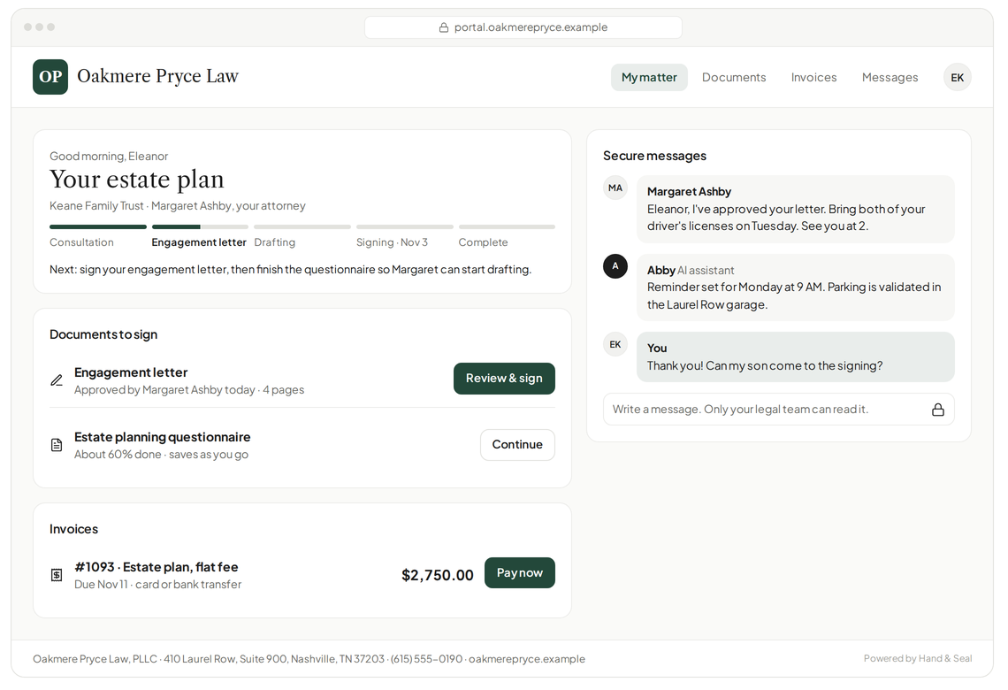Click the dollar invoice icon for #1093
Image resolution: width=1008 pixels, height=690 pixels.
tap(57, 575)
